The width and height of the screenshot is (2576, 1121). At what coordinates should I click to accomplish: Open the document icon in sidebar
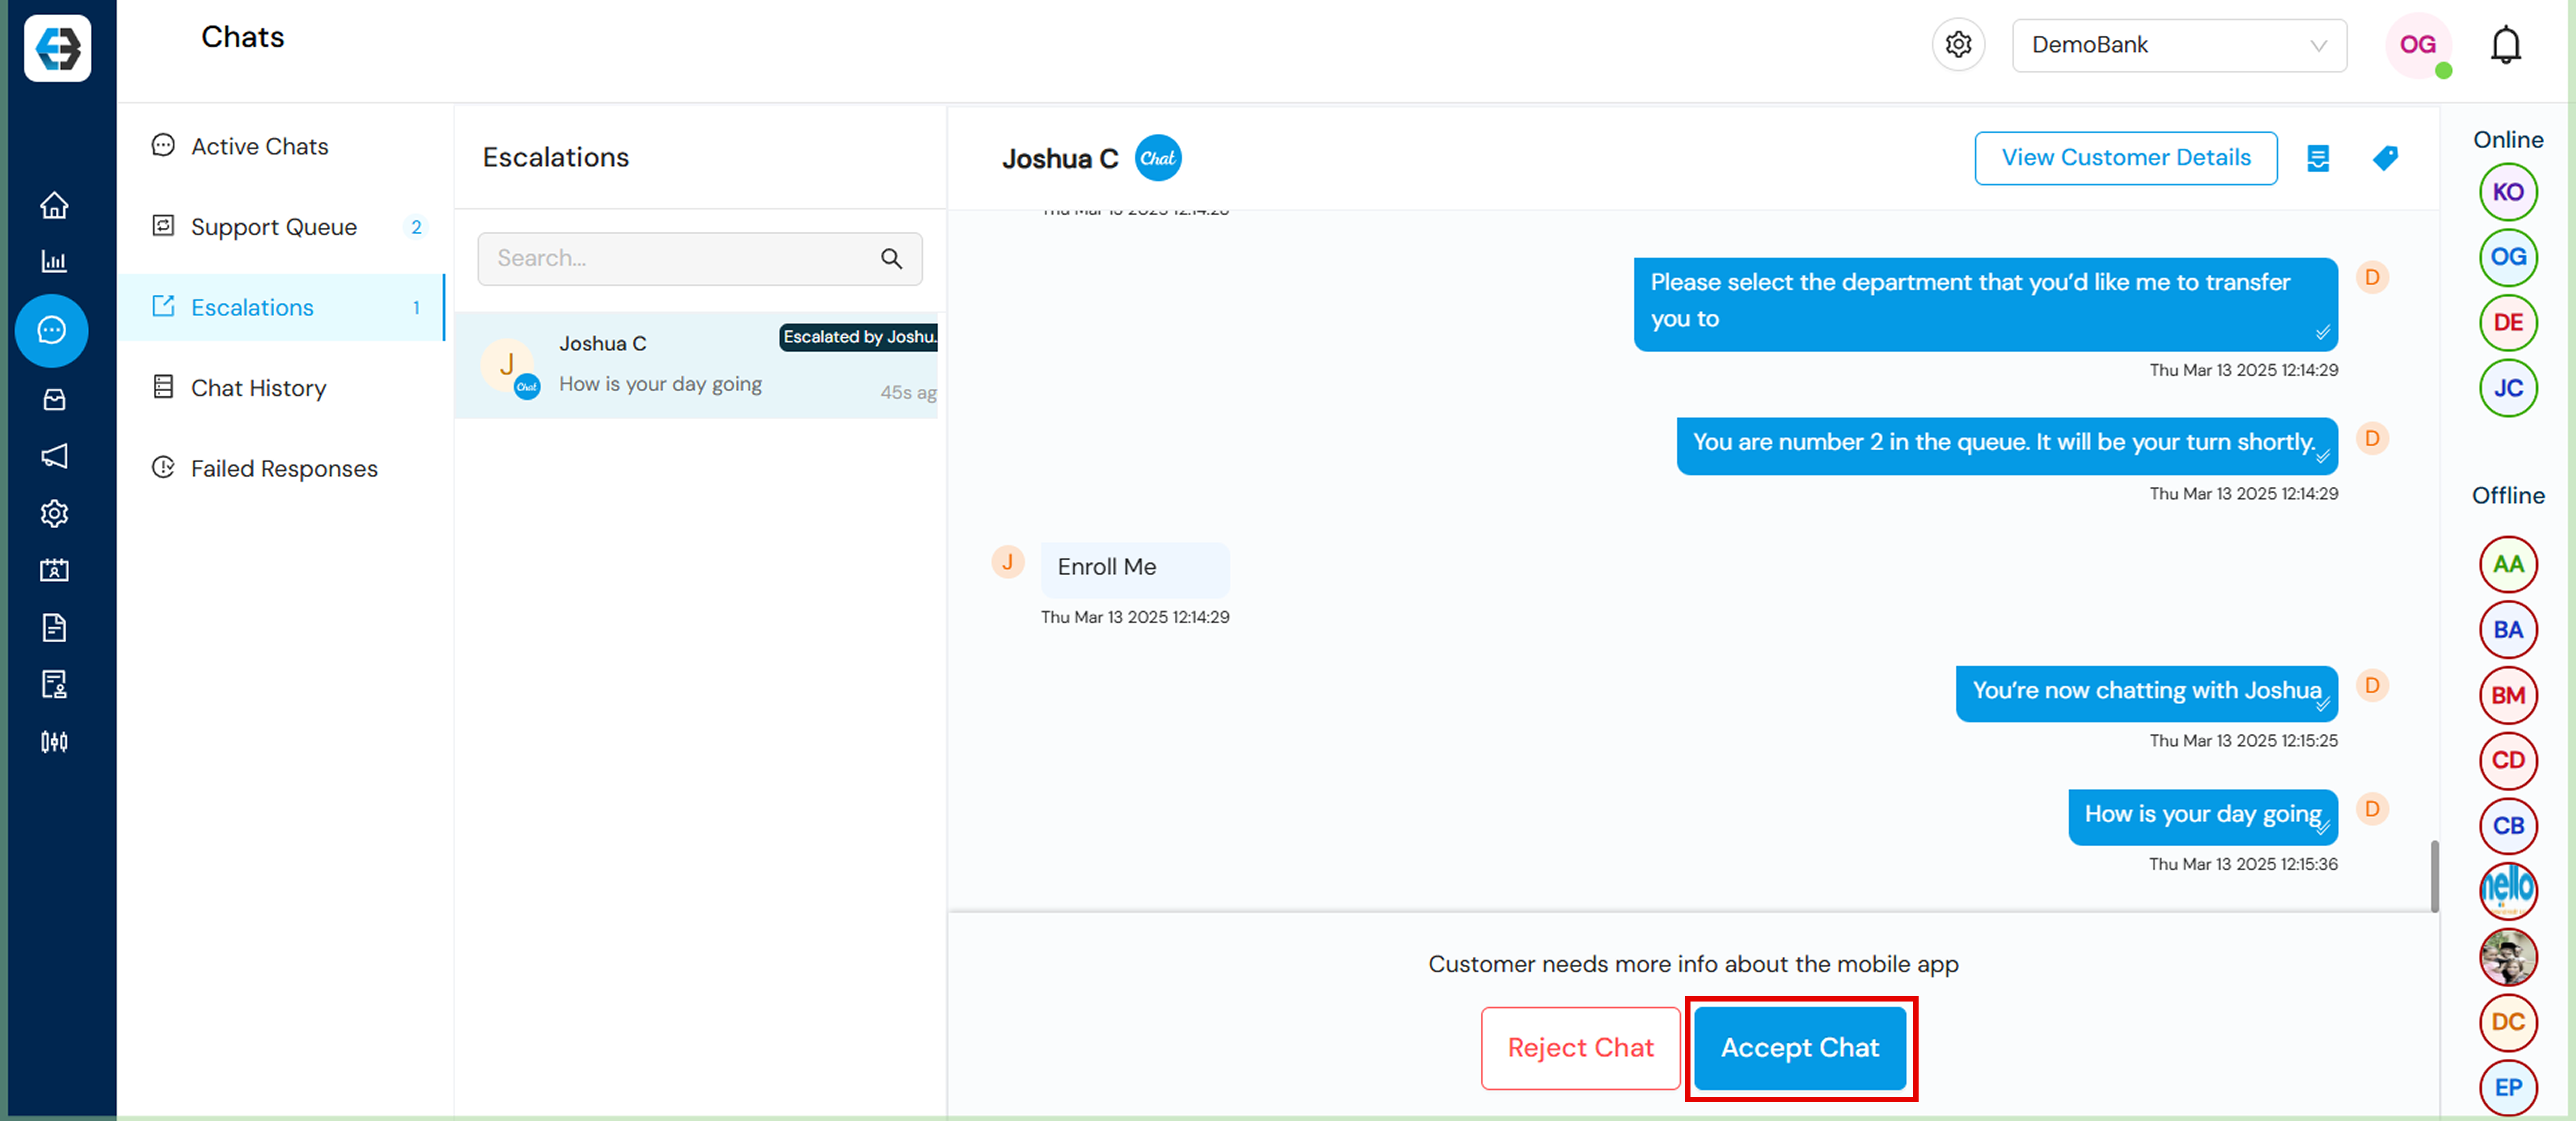(x=54, y=627)
